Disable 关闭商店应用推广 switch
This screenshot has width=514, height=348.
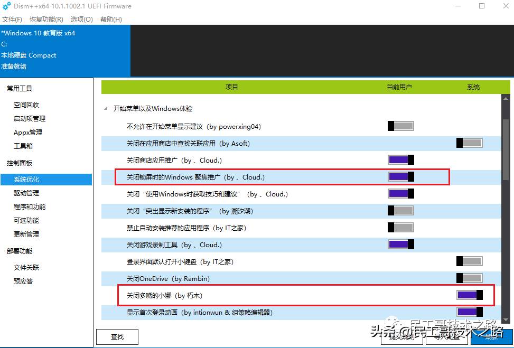[x=400, y=160]
